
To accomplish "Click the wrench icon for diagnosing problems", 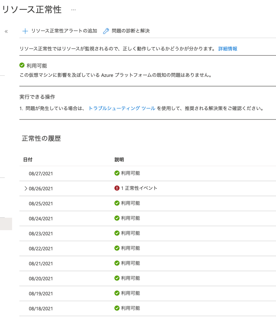I will [106, 31].
